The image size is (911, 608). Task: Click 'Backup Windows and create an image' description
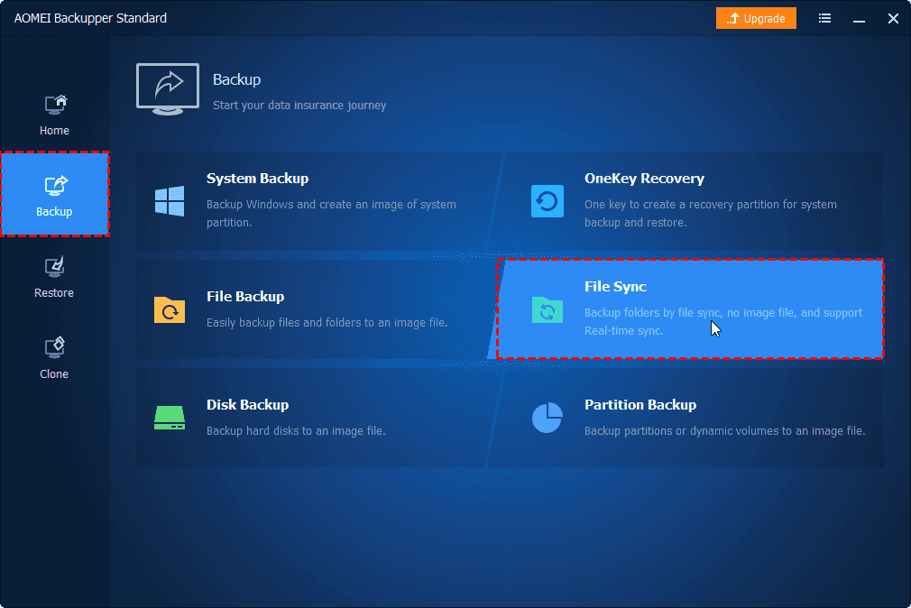331,213
